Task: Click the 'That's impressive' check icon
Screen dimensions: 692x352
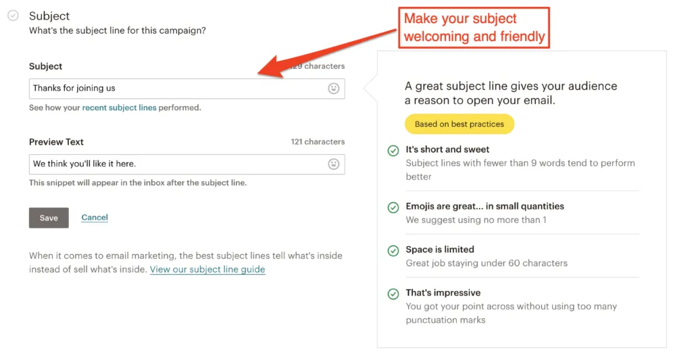Action: point(393,294)
